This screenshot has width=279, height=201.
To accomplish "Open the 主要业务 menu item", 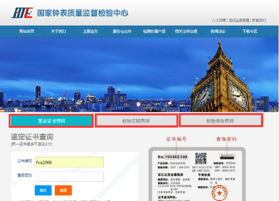I will click(90, 32).
